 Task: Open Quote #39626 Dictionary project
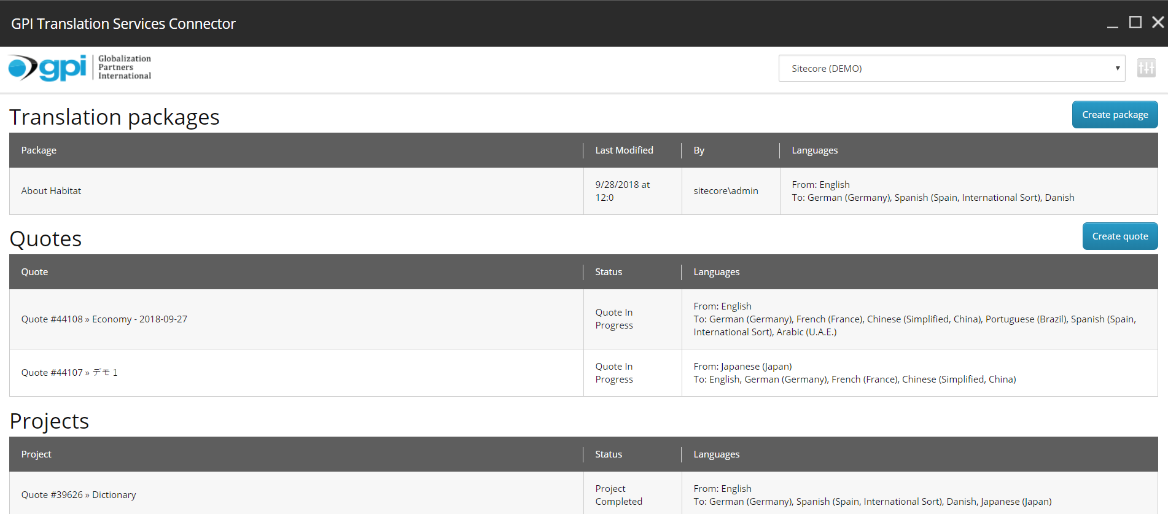point(79,495)
